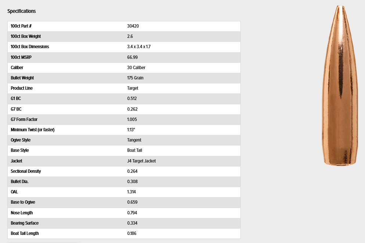The width and height of the screenshot is (365, 243).
Task: Select the 100ct Part # value 30420
Action: pos(133,26)
